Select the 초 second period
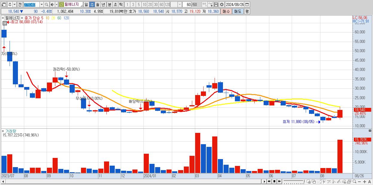The width and height of the screenshot is (373, 185). click(x=115, y=4)
